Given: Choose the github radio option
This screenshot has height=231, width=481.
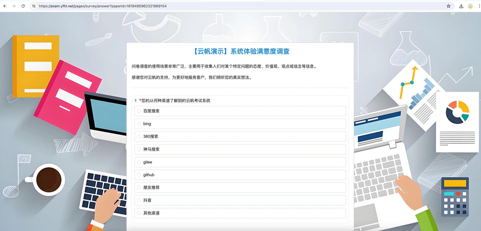Looking at the screenshot, I should point(240,175).
